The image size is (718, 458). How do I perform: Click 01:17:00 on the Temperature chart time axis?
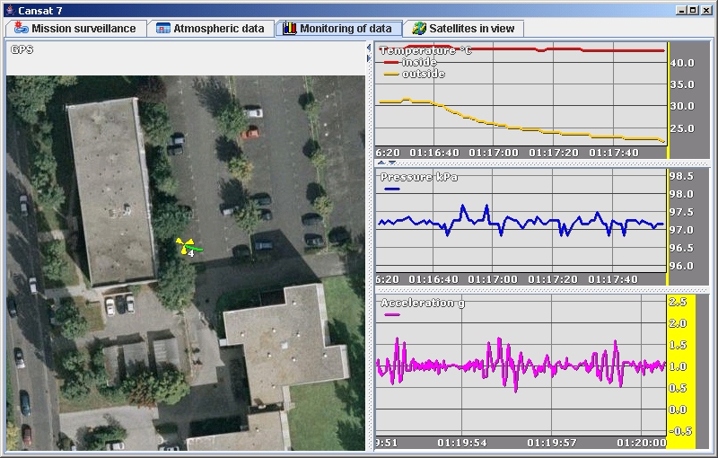pyautogui.click(x=494, y=153)
